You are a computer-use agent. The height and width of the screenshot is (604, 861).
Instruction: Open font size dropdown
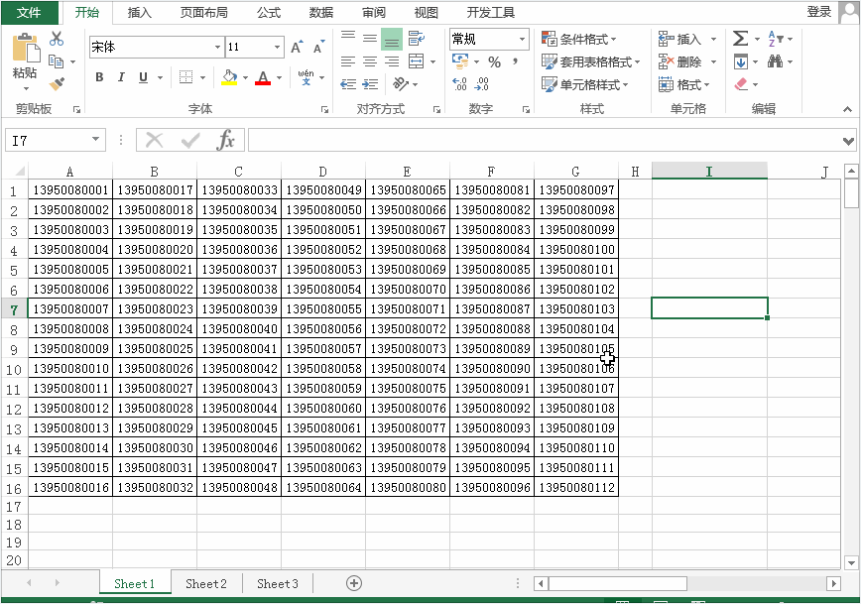[x=278, y=48]
